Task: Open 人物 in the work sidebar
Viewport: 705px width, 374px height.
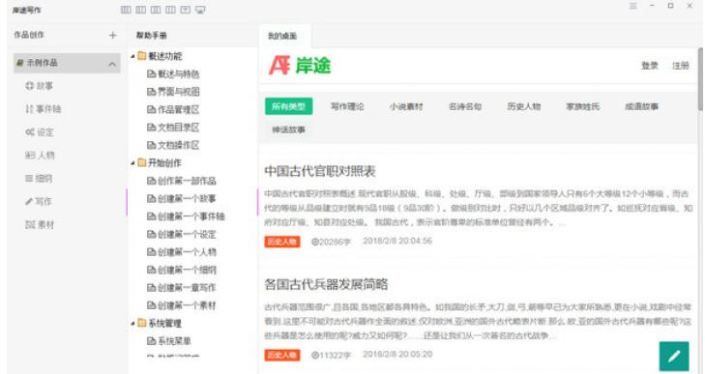Action: click(x=40, y=156)
